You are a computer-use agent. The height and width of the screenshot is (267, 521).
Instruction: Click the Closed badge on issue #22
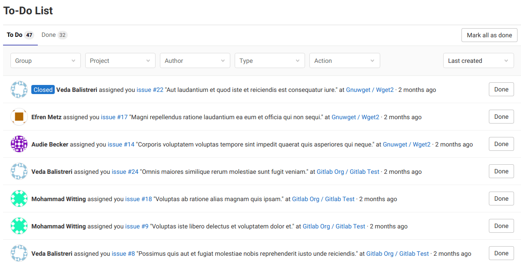(x=43, y=90)
